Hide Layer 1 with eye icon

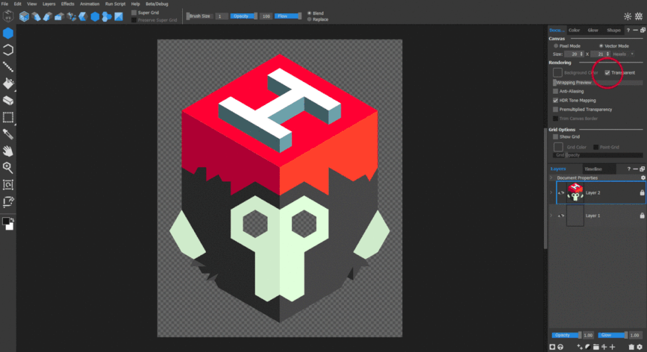pyautogui.click(x=561, y=215)
